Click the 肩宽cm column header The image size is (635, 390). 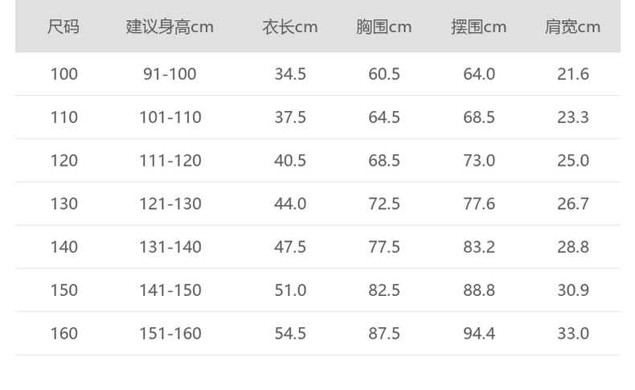(573, 27)
